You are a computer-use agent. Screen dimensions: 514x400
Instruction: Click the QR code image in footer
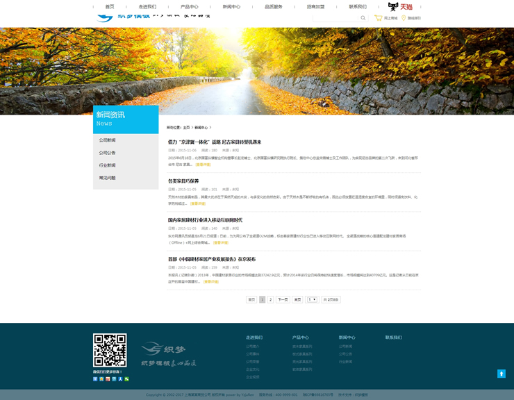coord(110,350)
